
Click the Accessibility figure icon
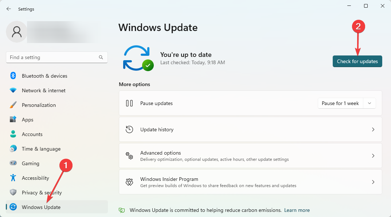click(13, 178)
